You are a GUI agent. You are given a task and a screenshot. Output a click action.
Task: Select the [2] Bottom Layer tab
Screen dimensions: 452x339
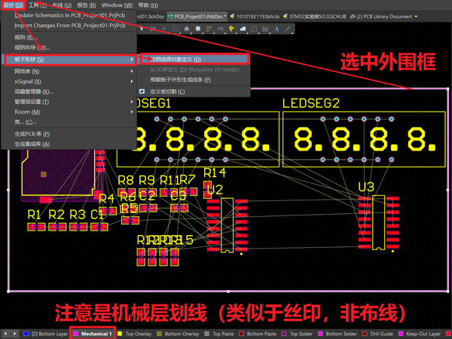(46, 334)
